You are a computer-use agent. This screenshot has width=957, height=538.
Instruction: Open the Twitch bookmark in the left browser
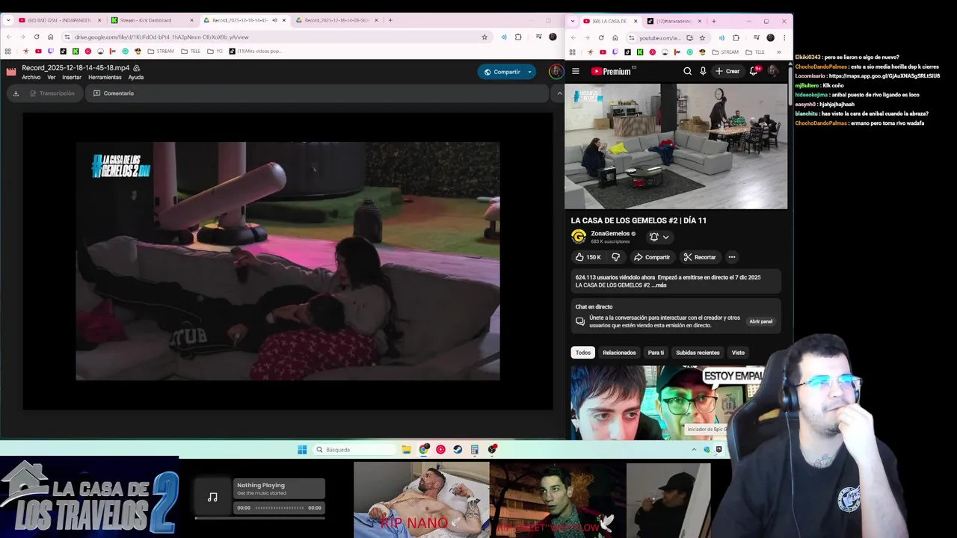pos(51,52)
